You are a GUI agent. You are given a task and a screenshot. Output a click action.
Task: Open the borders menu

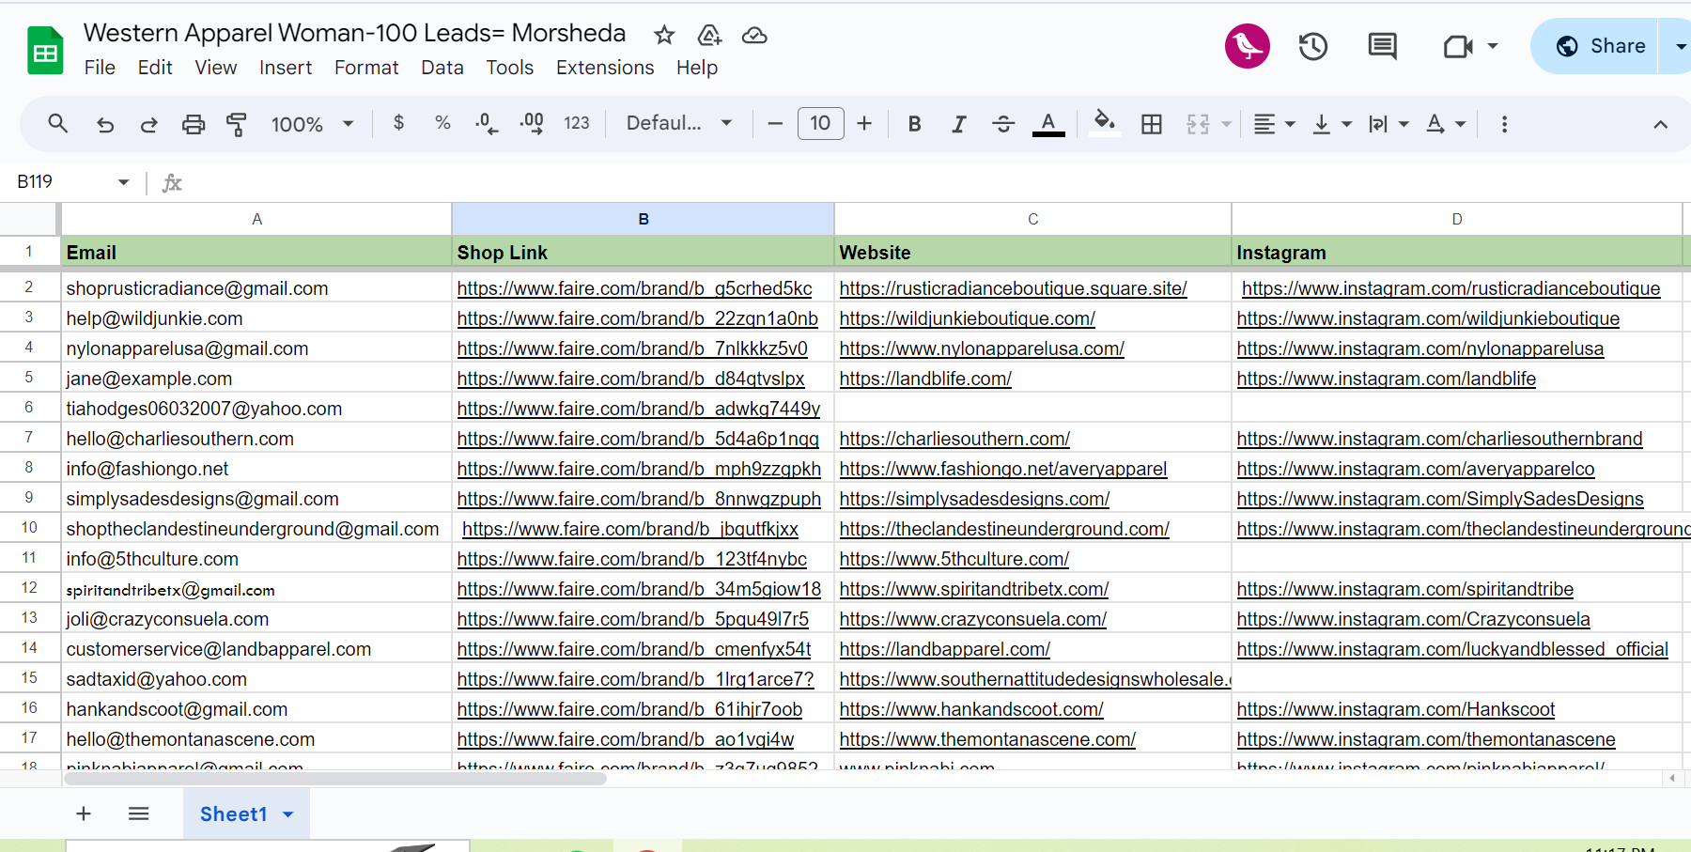[1152, 124]
